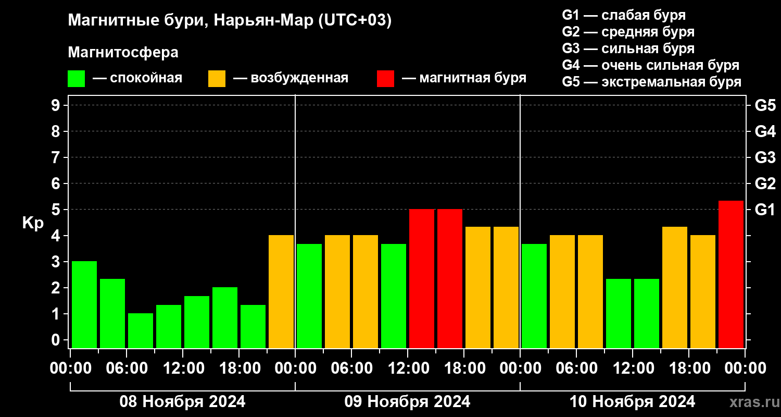781x417 pixels.
Task: Click the 'Магнитосфера' heading
Action: (123, 53)
